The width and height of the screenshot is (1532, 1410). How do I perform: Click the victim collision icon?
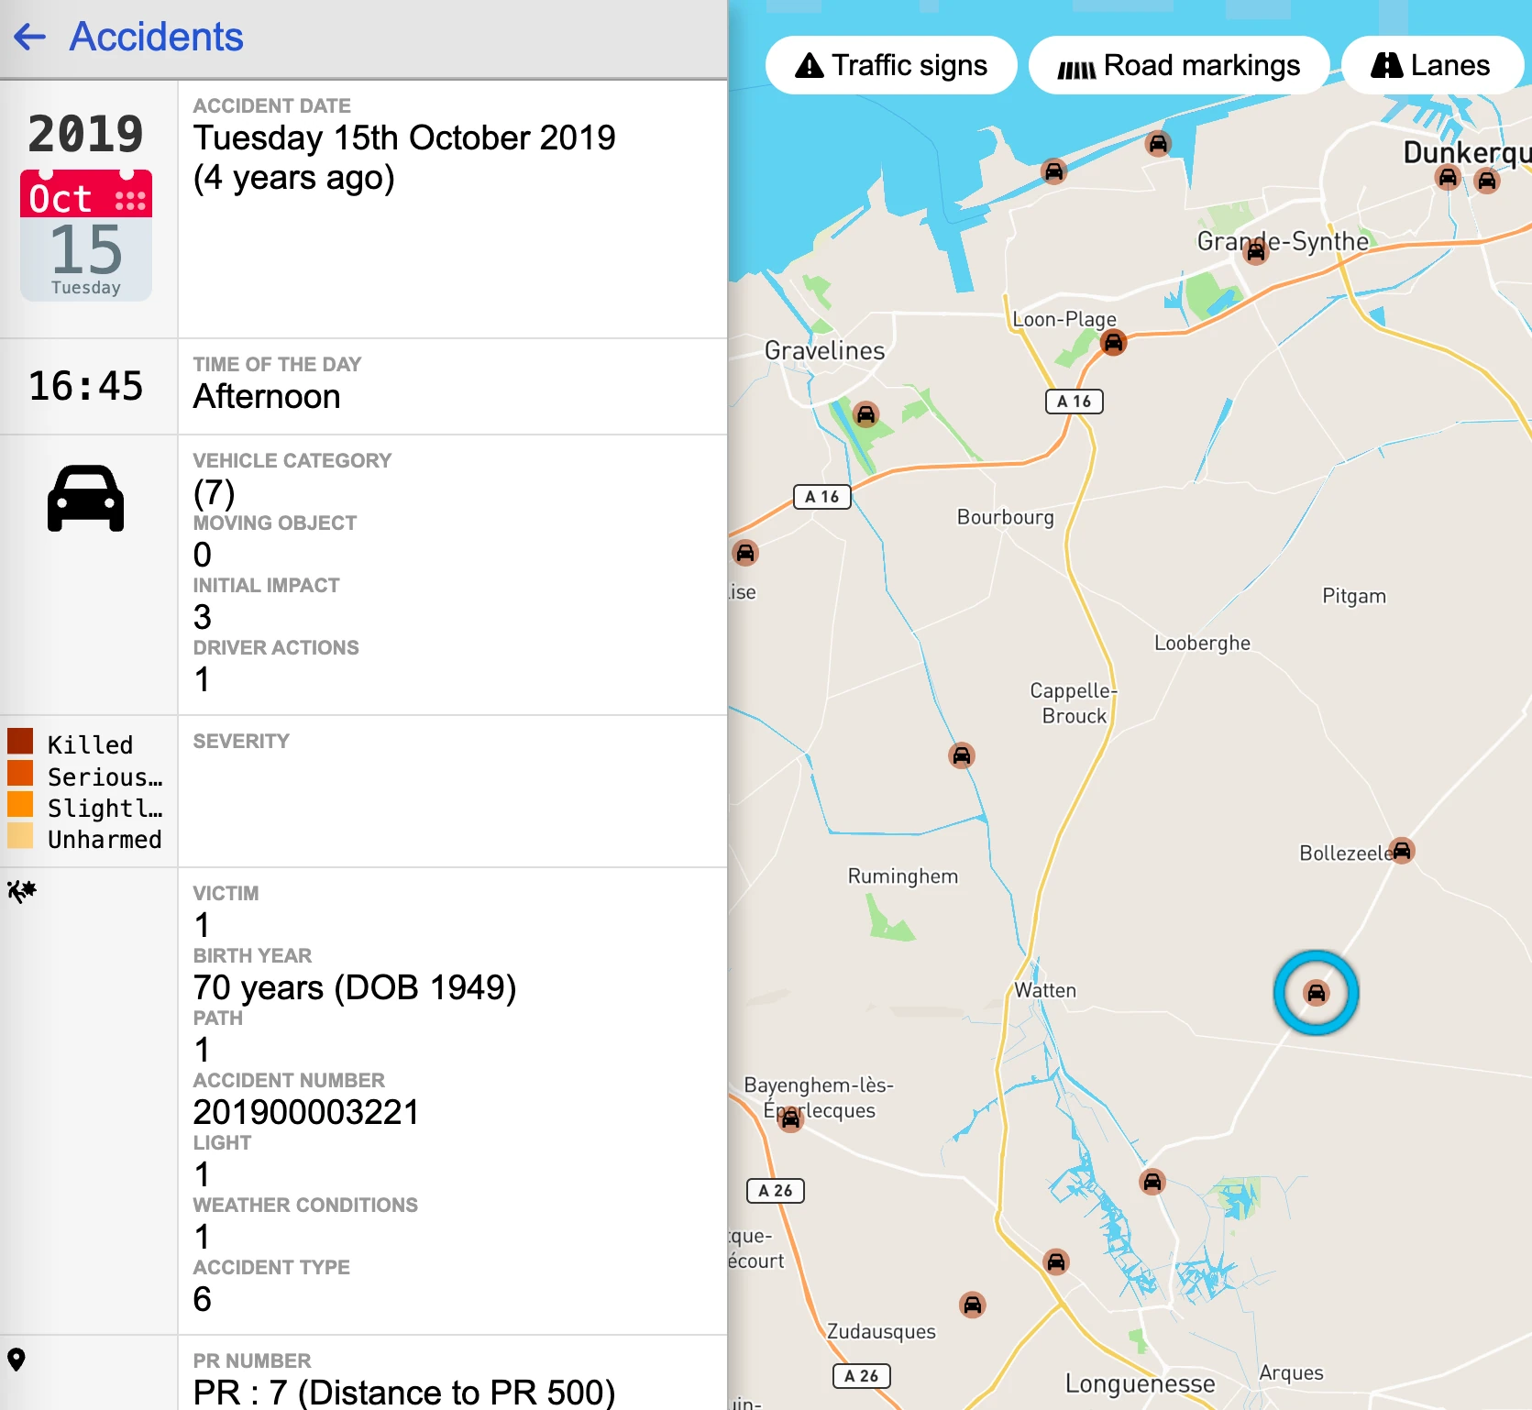pyautogui.click(x=21, y=891)
